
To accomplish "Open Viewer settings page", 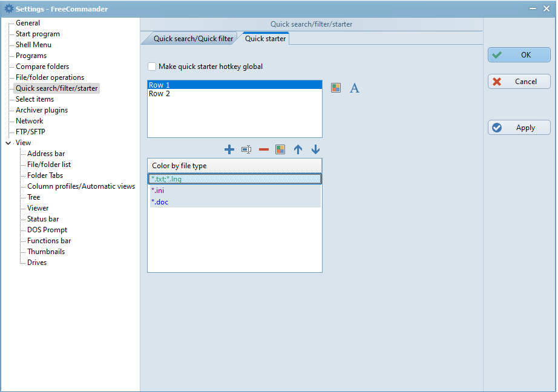I will [38, 208].
